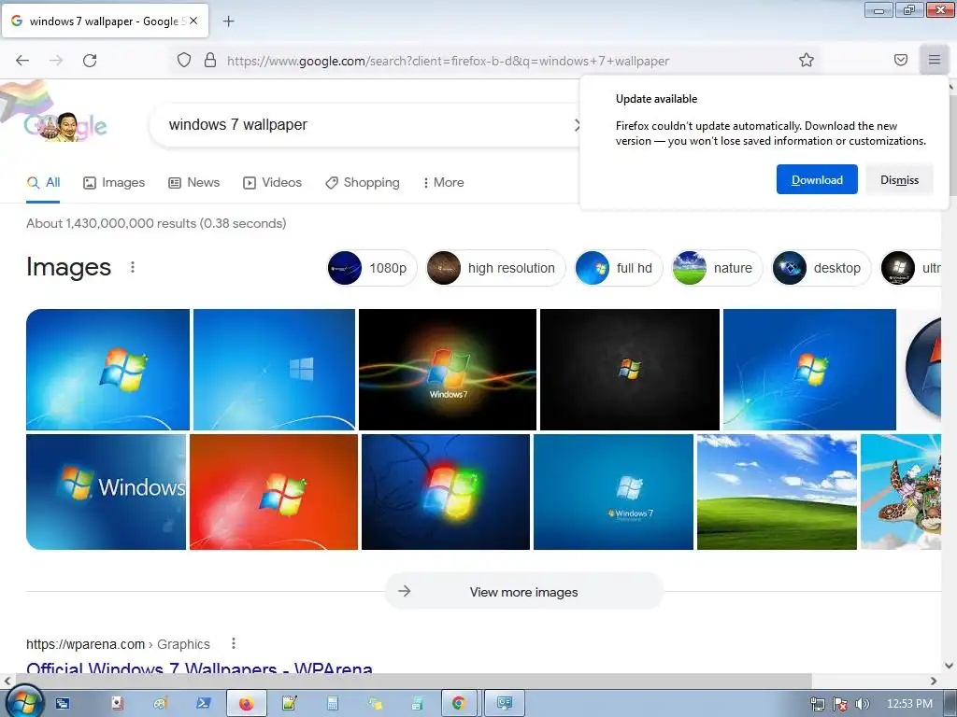Screen dimensions: 957x717
Task: Go back using the browser back arrow
Action: [22, 61]
